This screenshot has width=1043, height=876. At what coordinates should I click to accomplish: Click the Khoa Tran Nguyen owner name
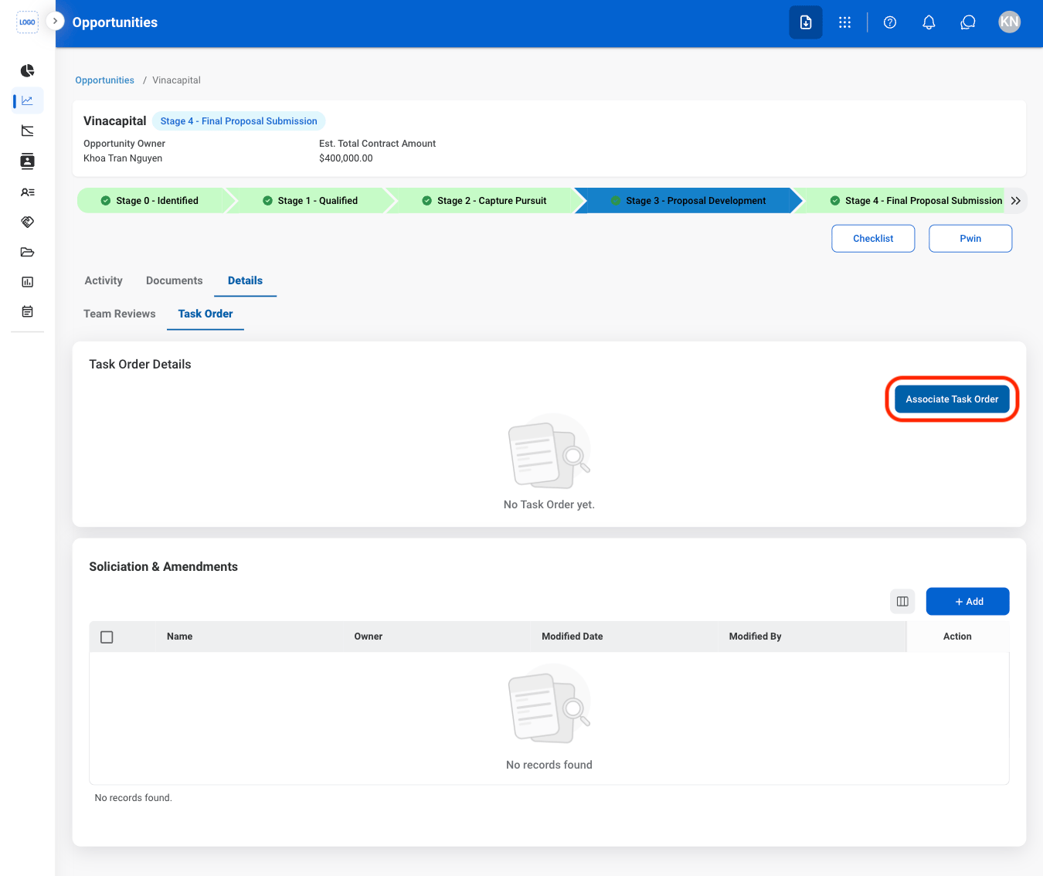point(123,158)
